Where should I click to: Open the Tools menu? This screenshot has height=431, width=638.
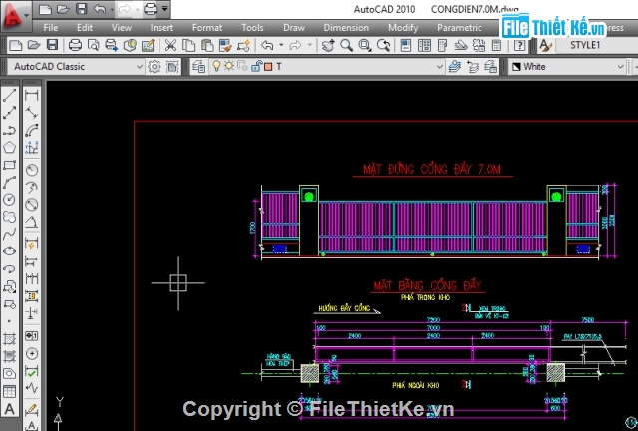coord(252,27)
